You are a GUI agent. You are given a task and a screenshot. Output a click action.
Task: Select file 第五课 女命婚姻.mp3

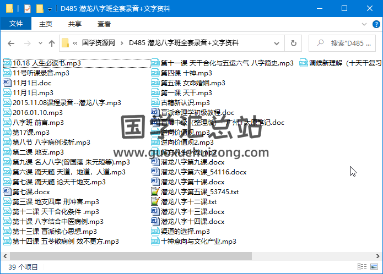(x=188, y=83)
